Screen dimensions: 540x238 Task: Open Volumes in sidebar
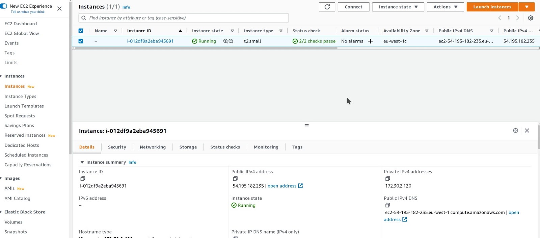click(13, 222)
